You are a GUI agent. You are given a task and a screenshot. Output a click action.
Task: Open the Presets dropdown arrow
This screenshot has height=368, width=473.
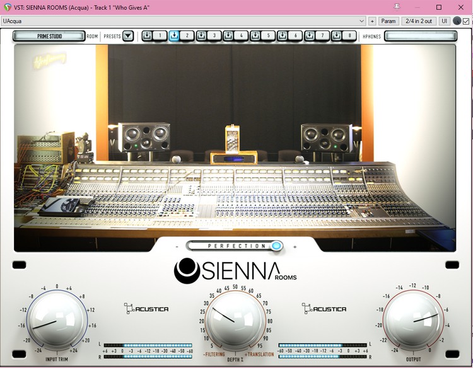coord(128,36)
